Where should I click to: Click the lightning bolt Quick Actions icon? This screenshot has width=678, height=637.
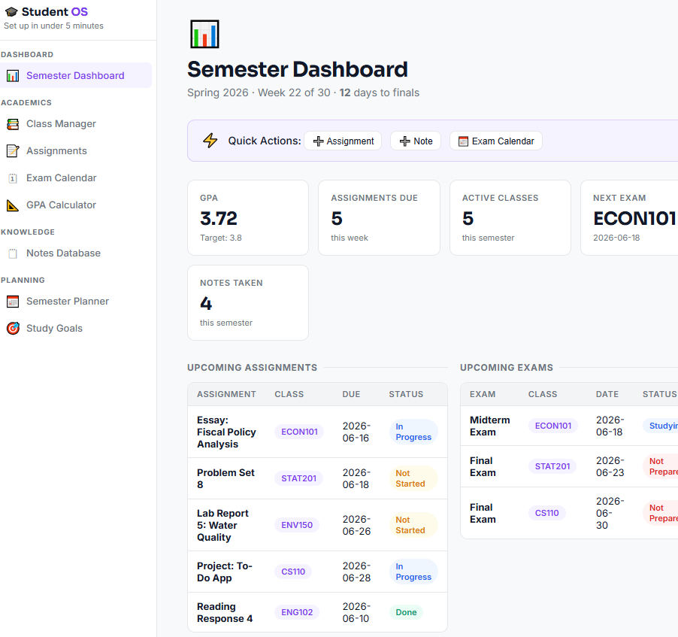tap(210, 141)
